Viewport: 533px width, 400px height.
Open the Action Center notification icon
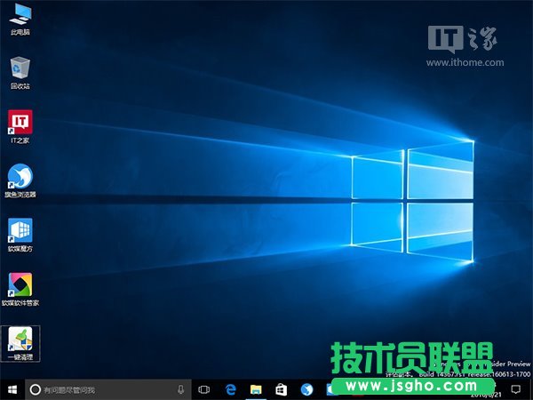[516, 388]
